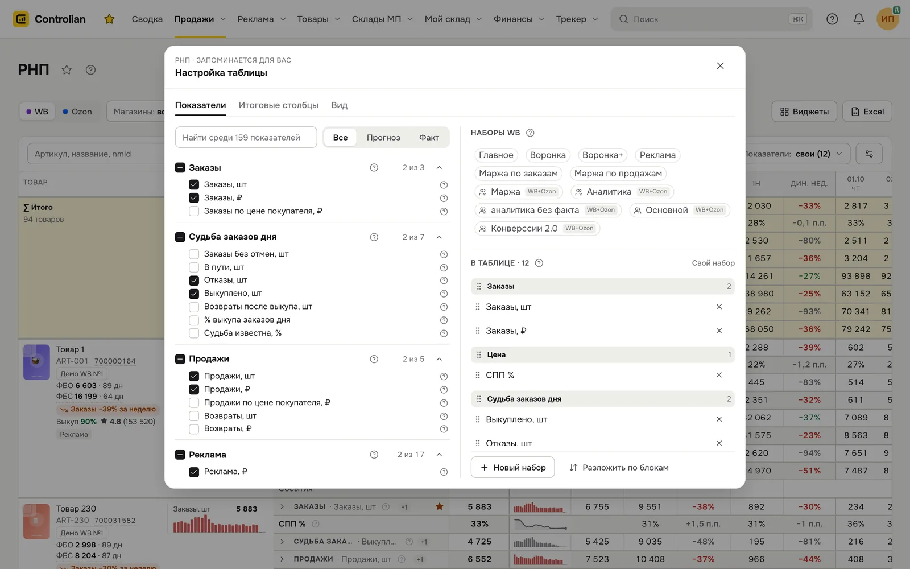Apply the Воронка+ preset chip
910x569 pixels.
(x=602, y=155)
